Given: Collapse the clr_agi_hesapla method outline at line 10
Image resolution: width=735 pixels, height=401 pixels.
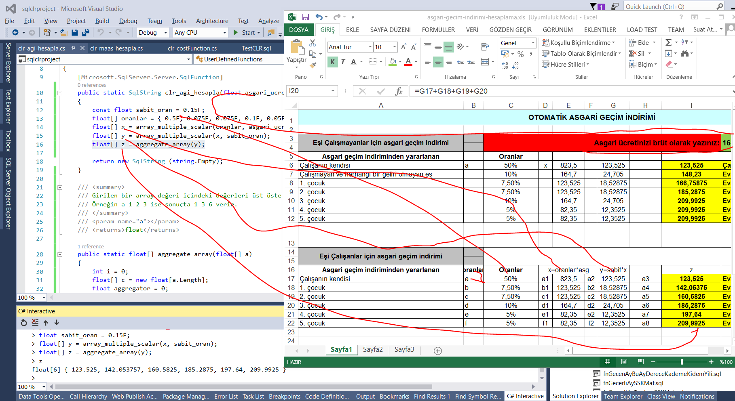Looking at the screenshot, I should point(60,93).
